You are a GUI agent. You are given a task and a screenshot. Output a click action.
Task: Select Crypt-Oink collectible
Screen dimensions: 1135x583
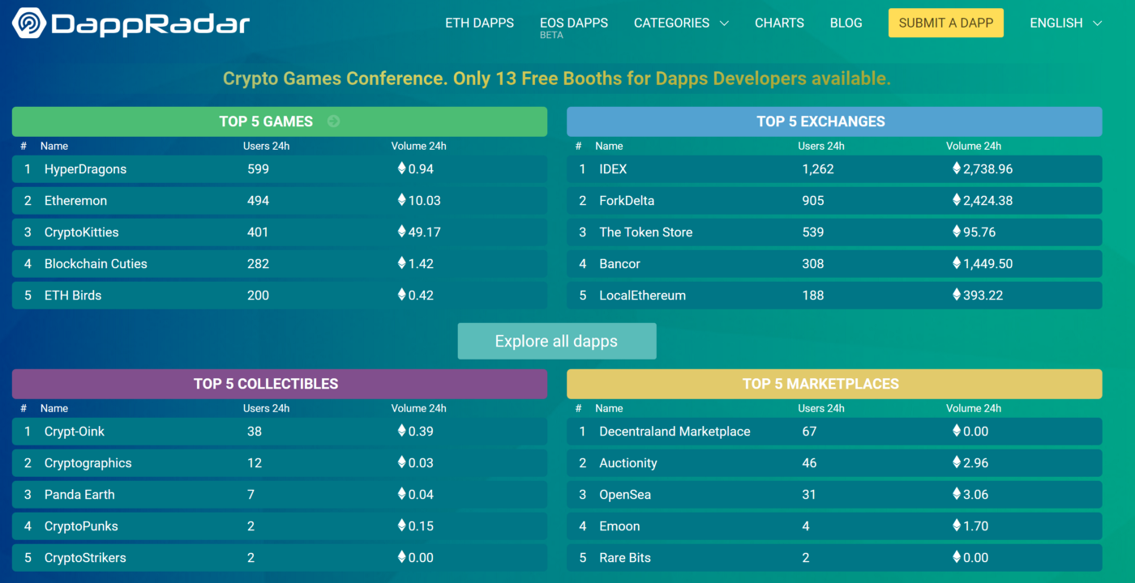280,432
